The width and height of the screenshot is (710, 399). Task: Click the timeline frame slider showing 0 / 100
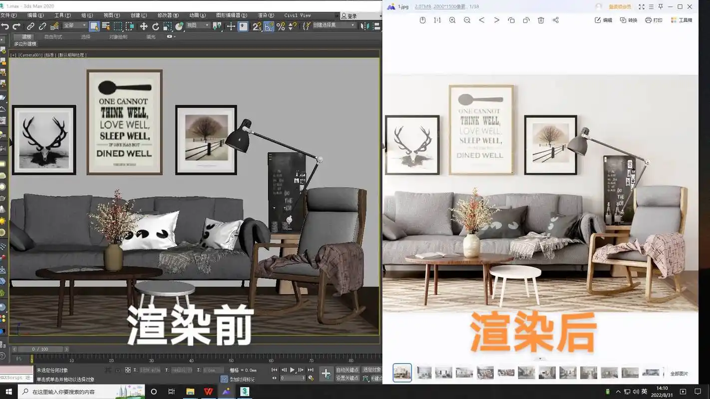[x=40, y=349]
